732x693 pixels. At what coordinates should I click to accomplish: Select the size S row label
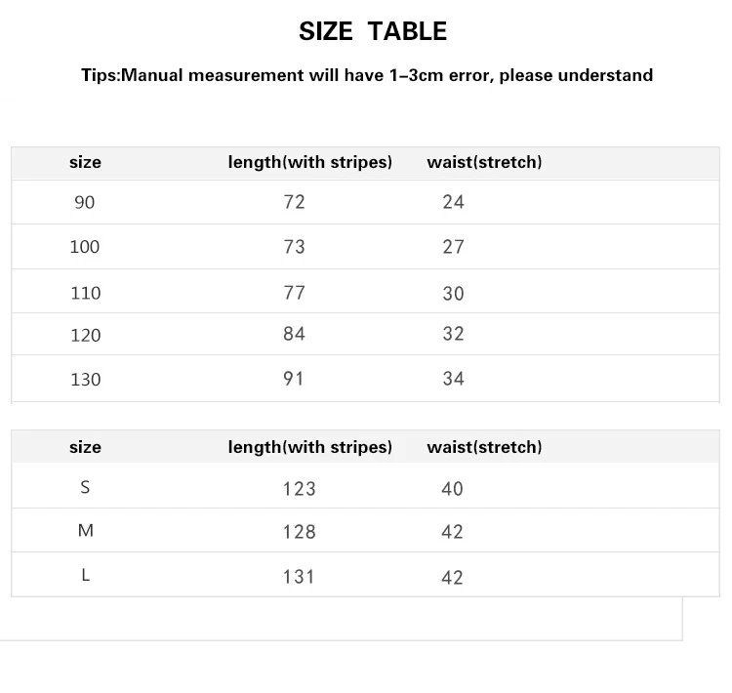pos(85,487)
